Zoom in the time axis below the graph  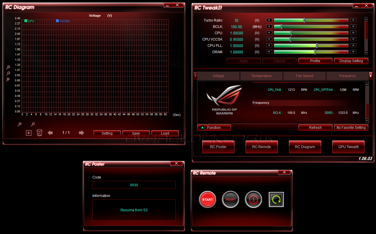[20, 124]
